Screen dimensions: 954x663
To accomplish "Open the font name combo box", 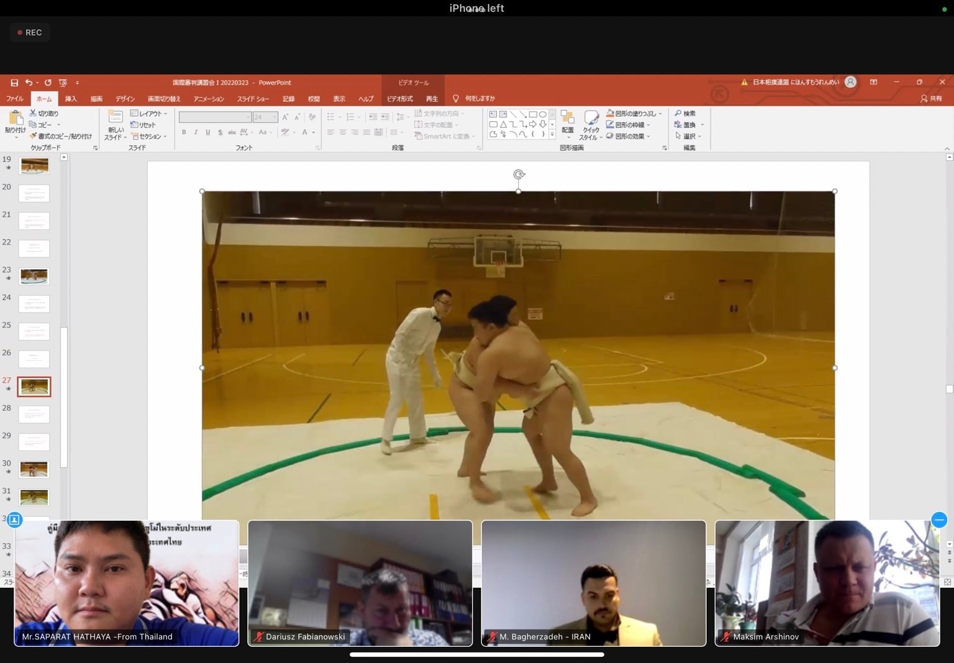I will tap(215, 117).
